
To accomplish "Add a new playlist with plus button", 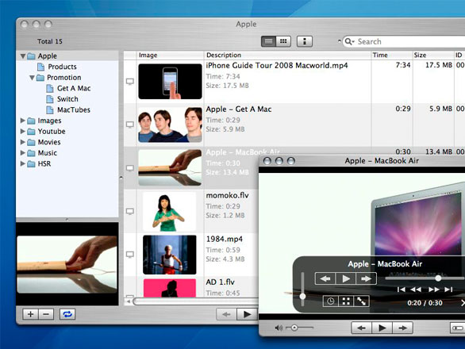I will click(30, 314).
